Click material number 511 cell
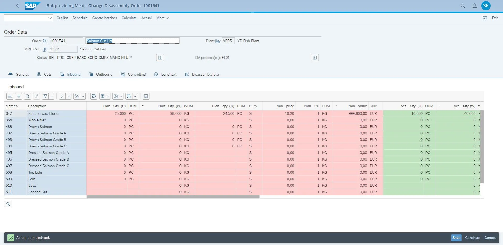This screenshot has height=245, width=503. click(15, 192)
